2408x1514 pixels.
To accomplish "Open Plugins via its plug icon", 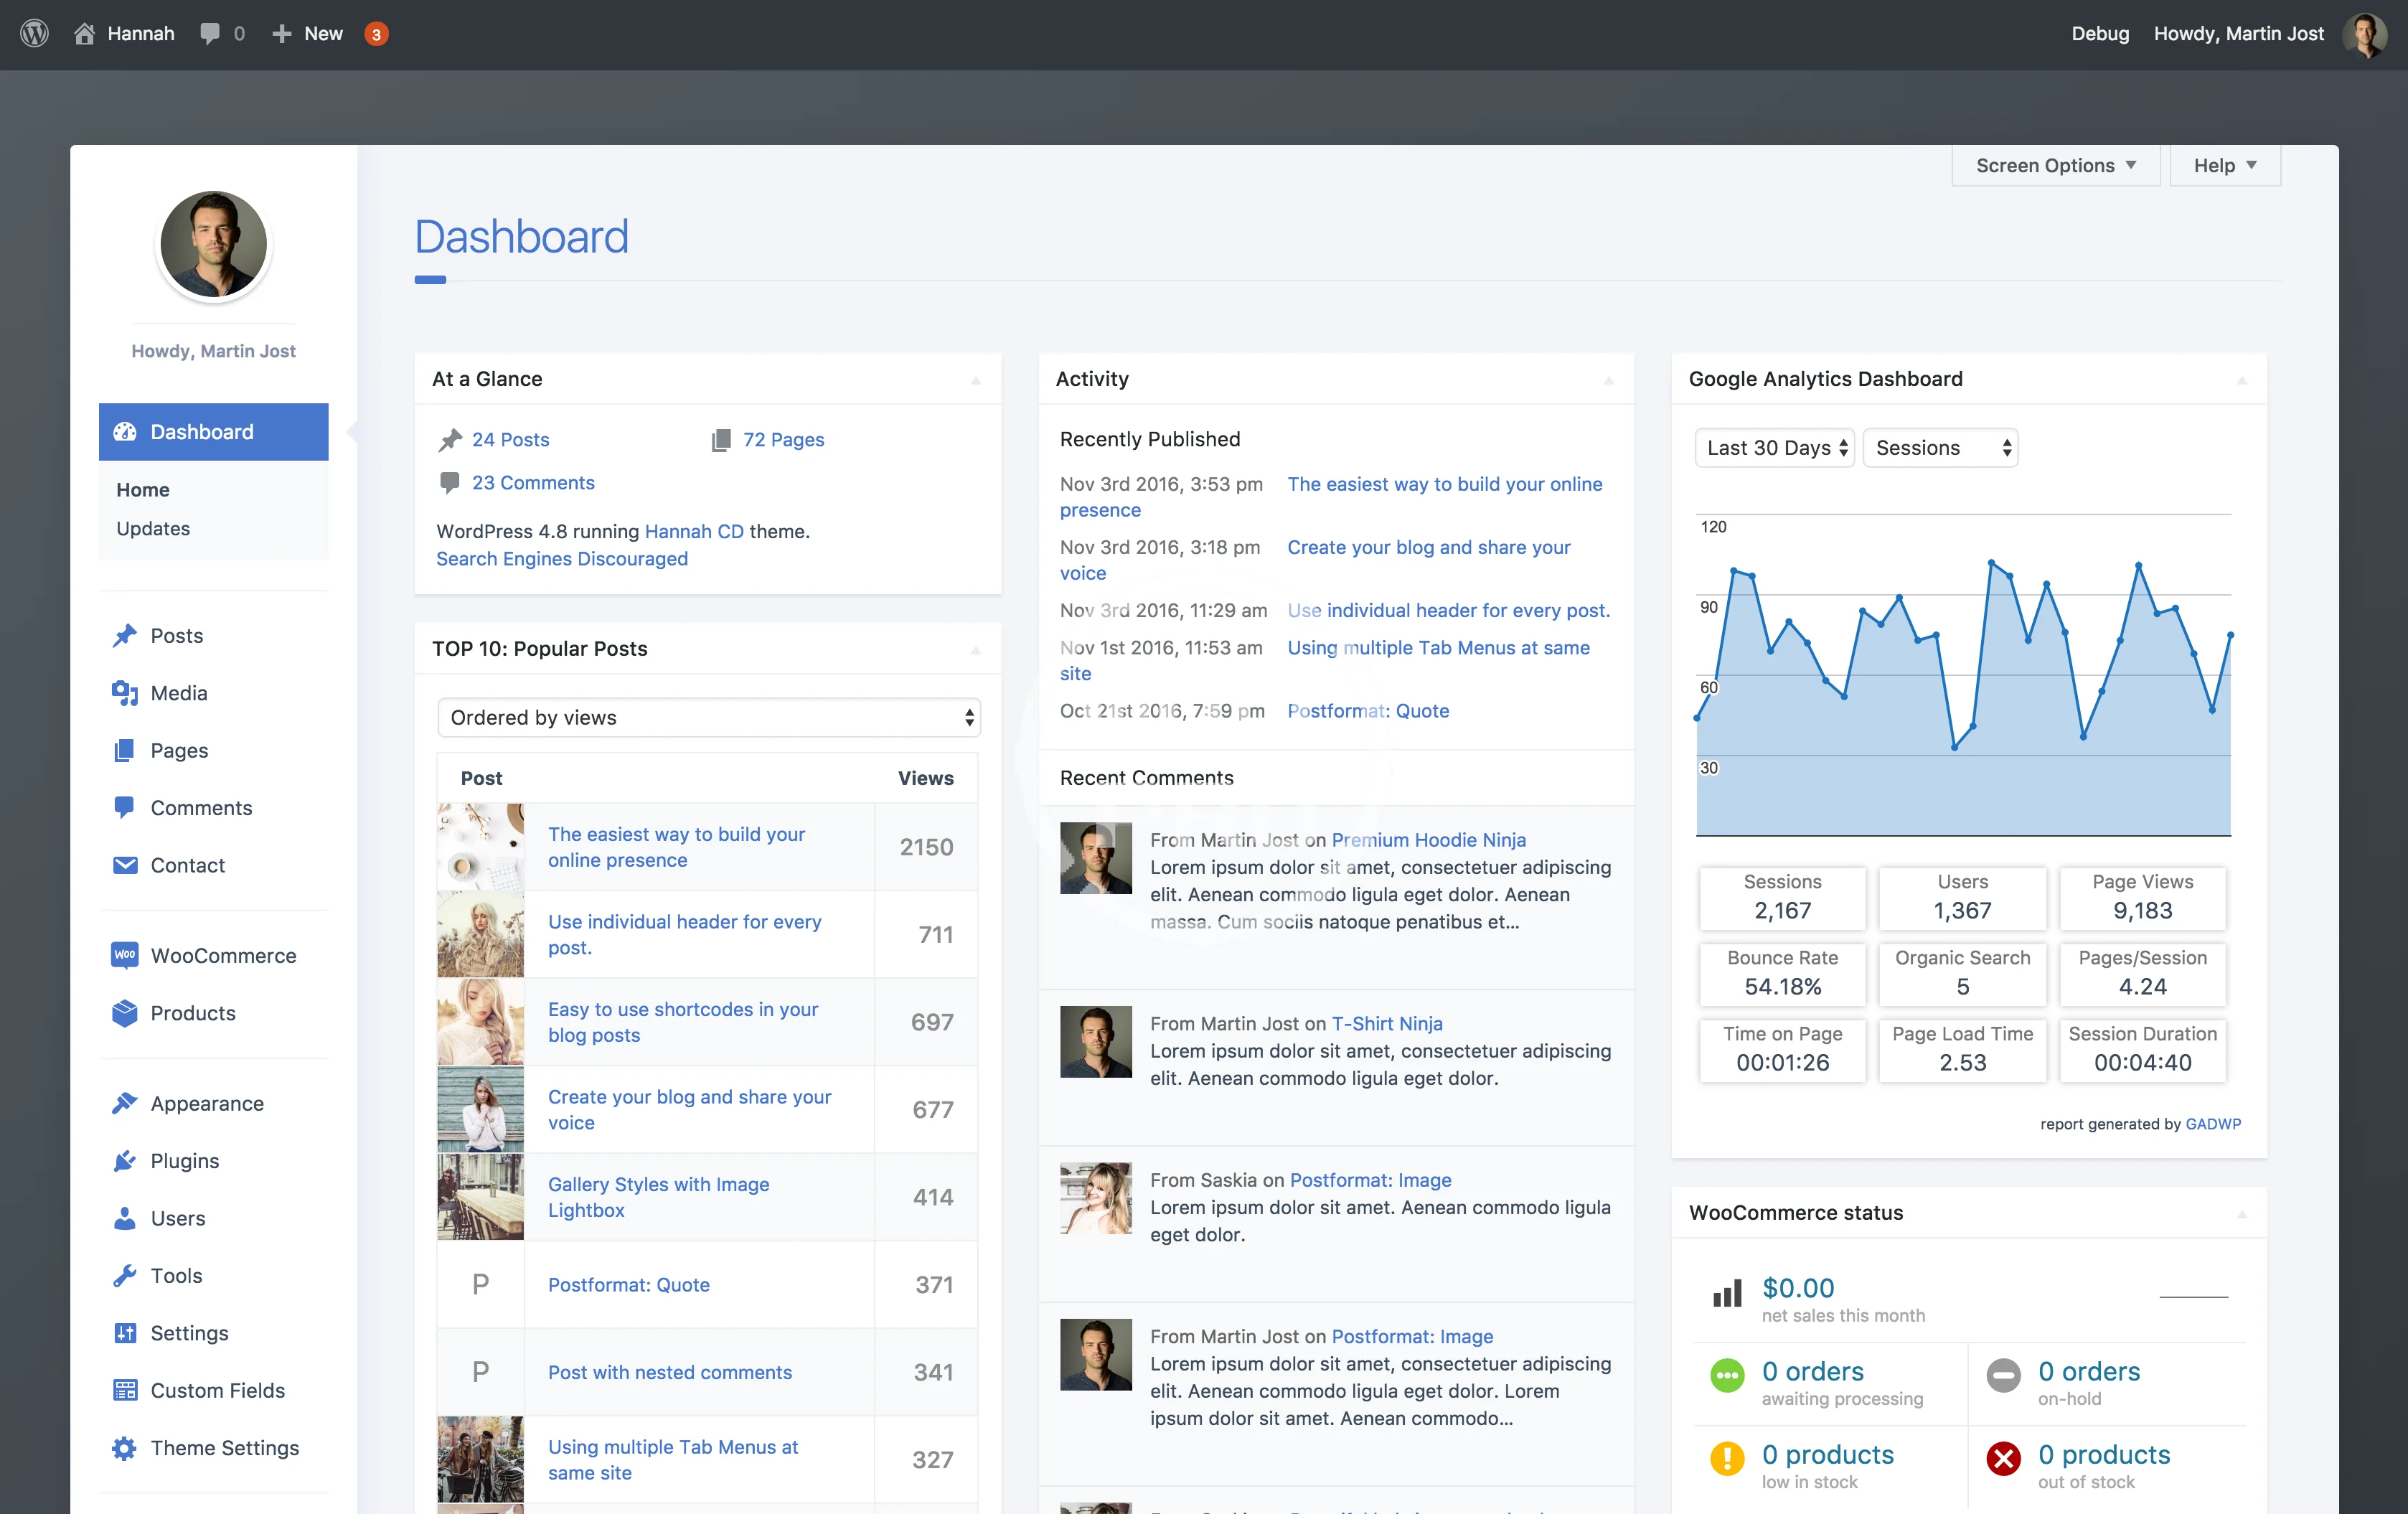I will click(x=124, y=1161).
